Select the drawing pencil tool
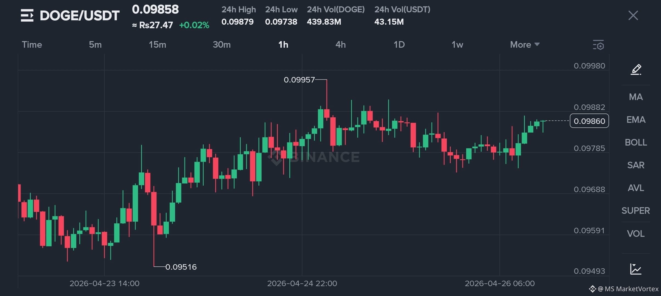 [x=636, y=70]
